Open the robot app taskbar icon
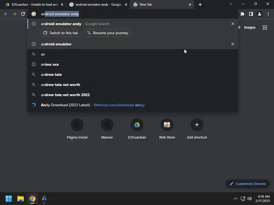The height and width of the screenshot is (205, 274). 44,199
